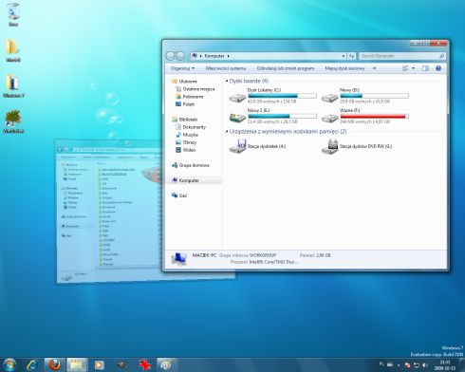Click the Dysk Lokalny (C:) capacity bar

282,96
